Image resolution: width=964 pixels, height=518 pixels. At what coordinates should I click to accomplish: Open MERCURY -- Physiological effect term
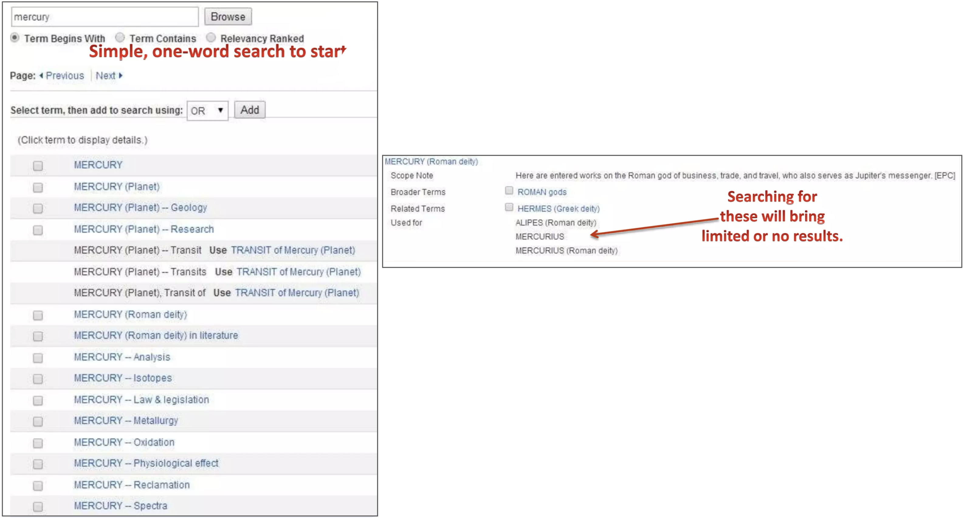point(146,463)
